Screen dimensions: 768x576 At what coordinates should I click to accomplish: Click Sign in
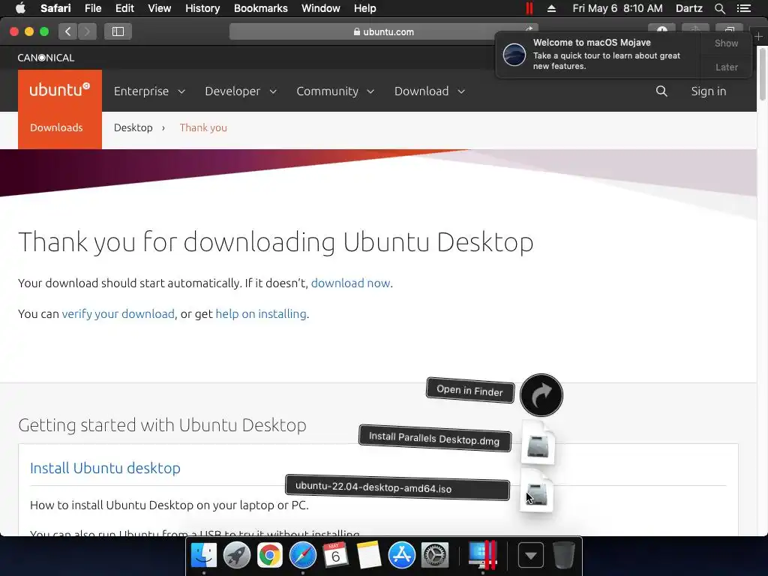[708, 91]
